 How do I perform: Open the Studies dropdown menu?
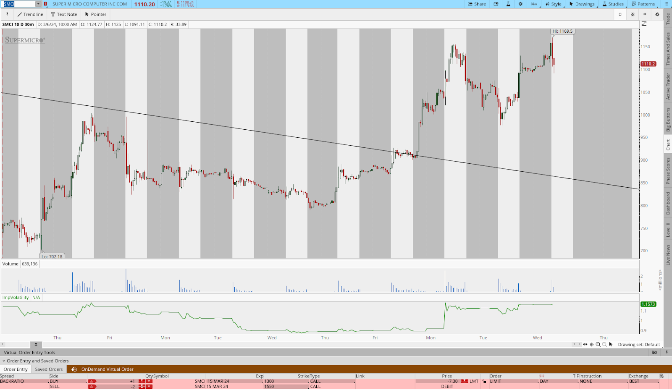pyautogui.click(x=613, y=4)
